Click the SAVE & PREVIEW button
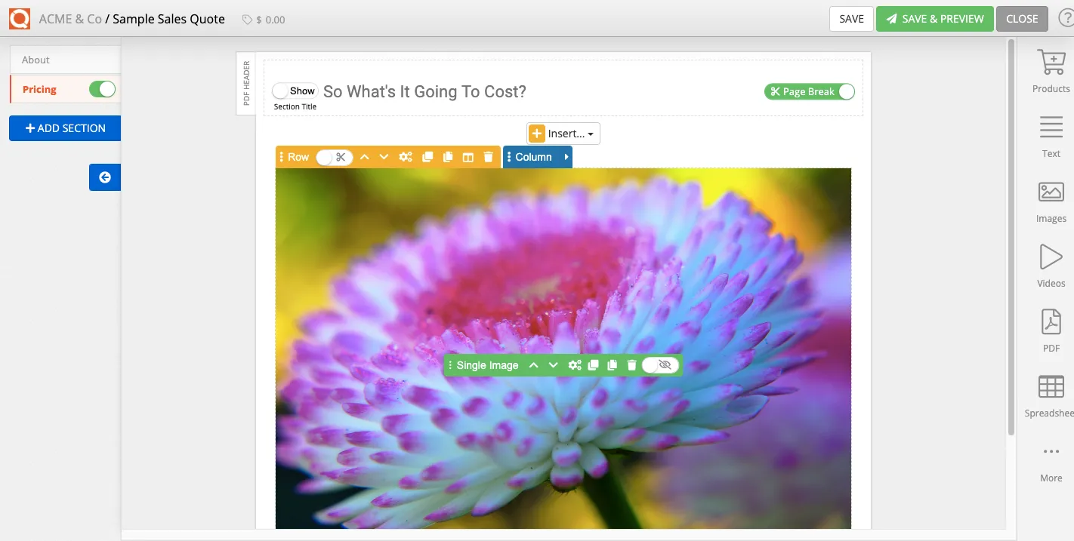 click(x=934, y=18)
